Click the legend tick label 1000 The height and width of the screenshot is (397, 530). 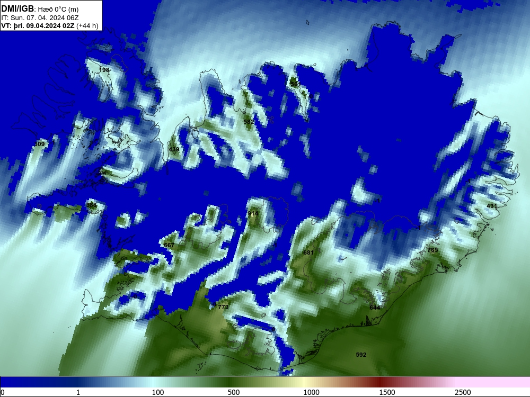point(311,392)
